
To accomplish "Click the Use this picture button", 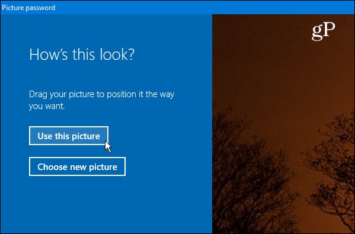I will click(x=69, y=136).
